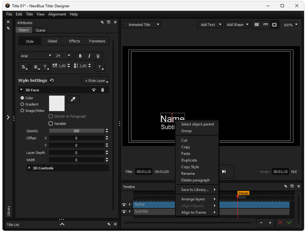Screen dimensions: 305x232
Task: Select the Gradient fill option
Action: click(22, 104)
